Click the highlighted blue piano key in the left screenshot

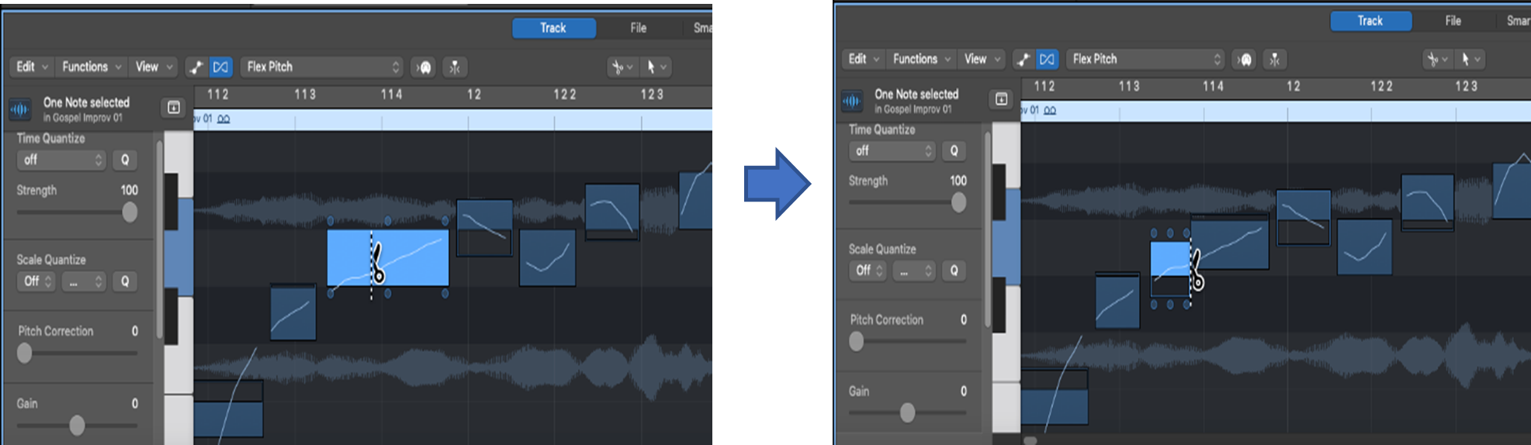[178, 247]
